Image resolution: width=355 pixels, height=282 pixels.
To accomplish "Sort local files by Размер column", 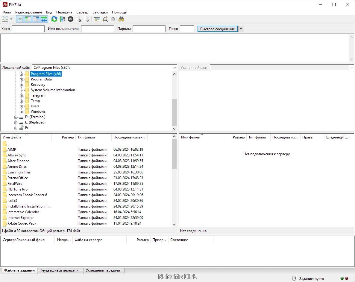I will coord(64,137).
